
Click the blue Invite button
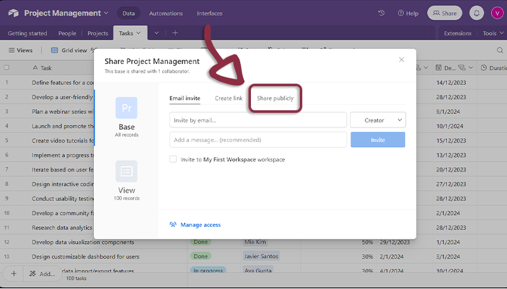coord(378,139)
